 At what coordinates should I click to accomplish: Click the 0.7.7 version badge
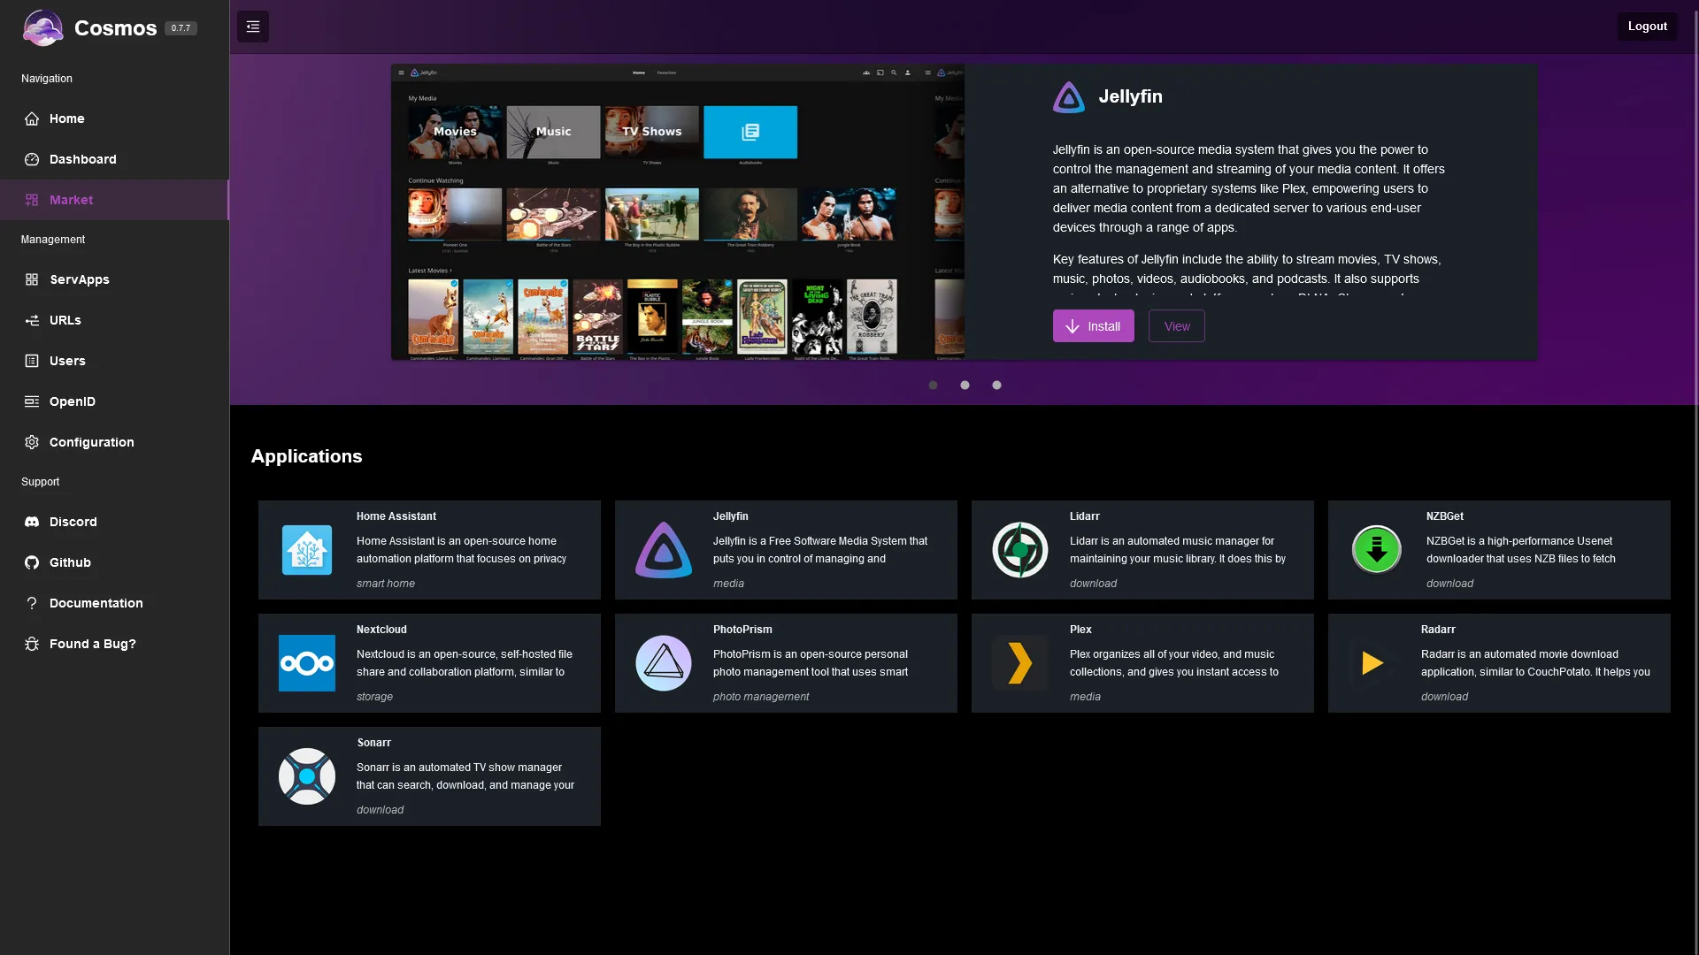click(x=181, y=28)
